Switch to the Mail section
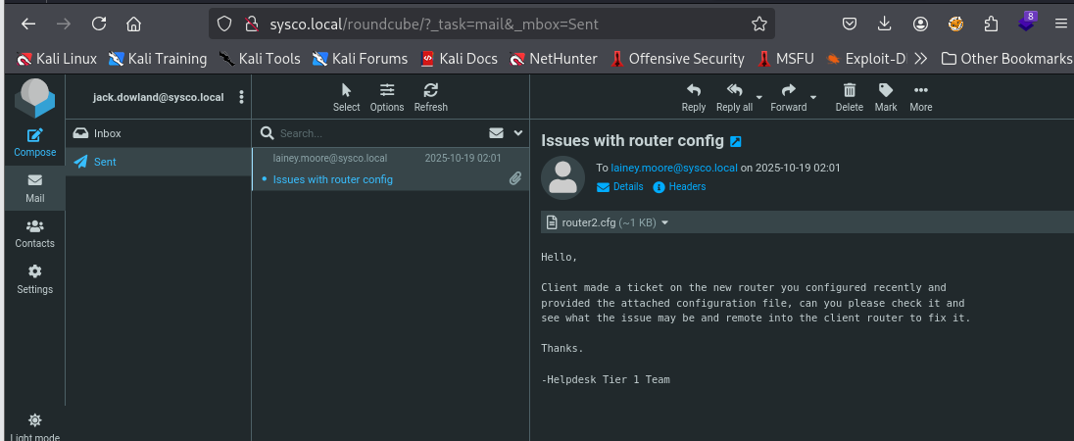This screenshot has height=441, width=1074. click(35, 188)
